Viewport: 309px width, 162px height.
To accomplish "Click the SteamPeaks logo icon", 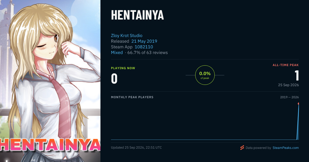I will [242, 148].
